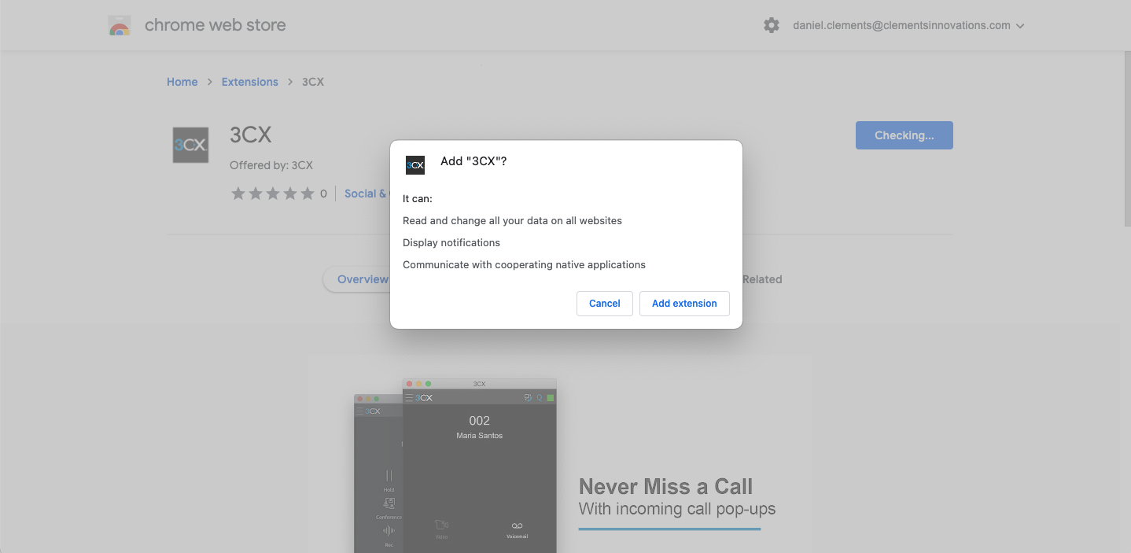Click the "Maria Santos" caller name
The image size is (1131, 553).
point(479,436)
